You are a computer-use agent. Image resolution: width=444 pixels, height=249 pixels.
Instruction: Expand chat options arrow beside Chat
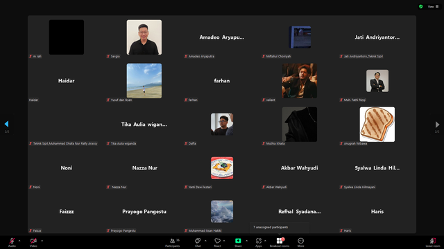coord(205,241)
